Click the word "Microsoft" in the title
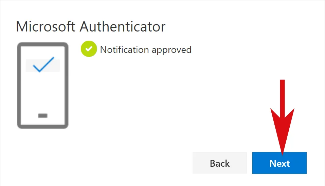Screen dimensions: 325x186 [46, 26]
